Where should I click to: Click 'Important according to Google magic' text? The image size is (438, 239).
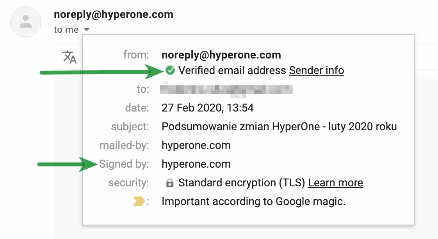(x=253, y=202)
